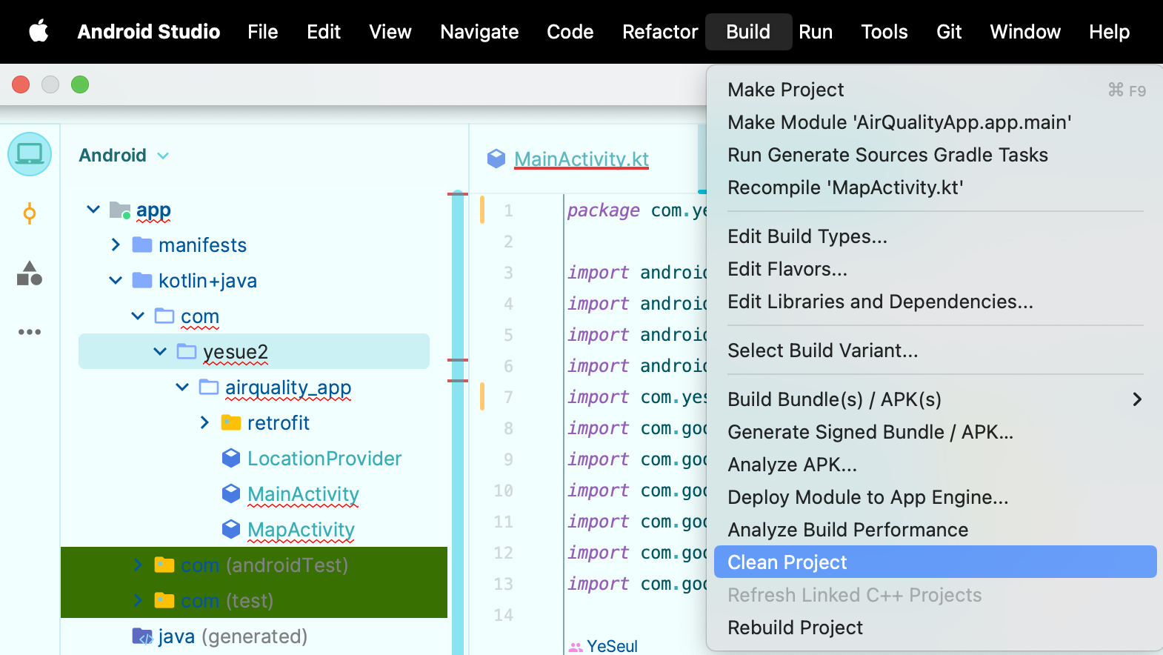Open MainActivity in the project tree
This screenshot has width=1163, height=655.
pos(303,494)
